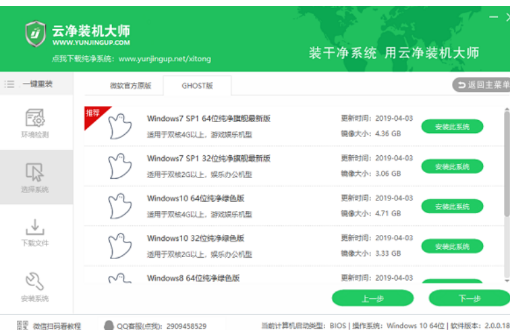
Task: Select the Windows10 32位纯净绿色版 title
Action: (x=196, y=238)
